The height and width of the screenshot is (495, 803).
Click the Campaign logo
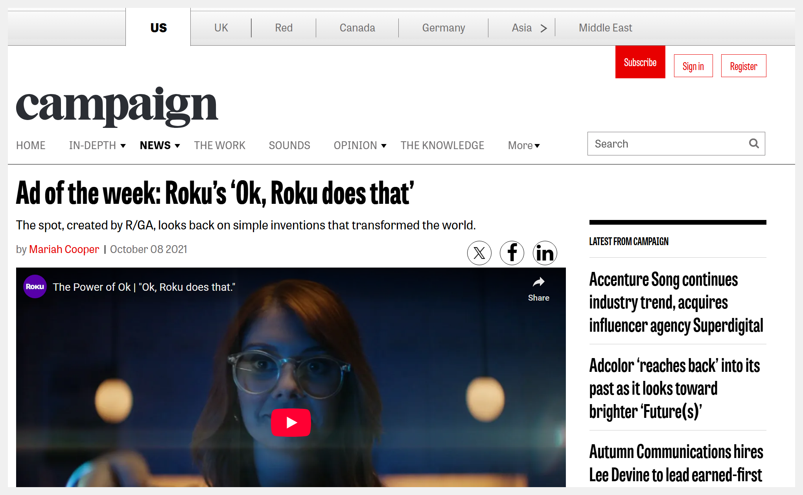tap(117, 106)
